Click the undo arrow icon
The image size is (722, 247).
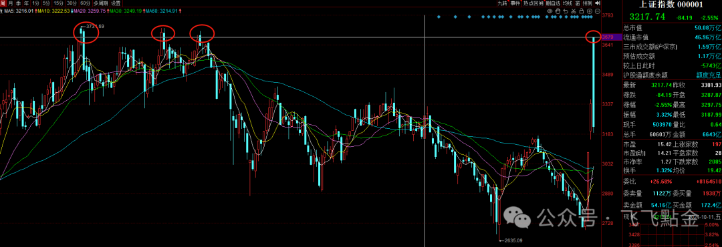(566, 11)
